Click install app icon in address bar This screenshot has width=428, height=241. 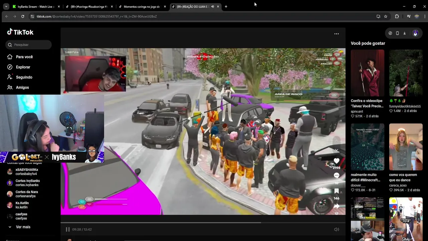coord(379,16)
